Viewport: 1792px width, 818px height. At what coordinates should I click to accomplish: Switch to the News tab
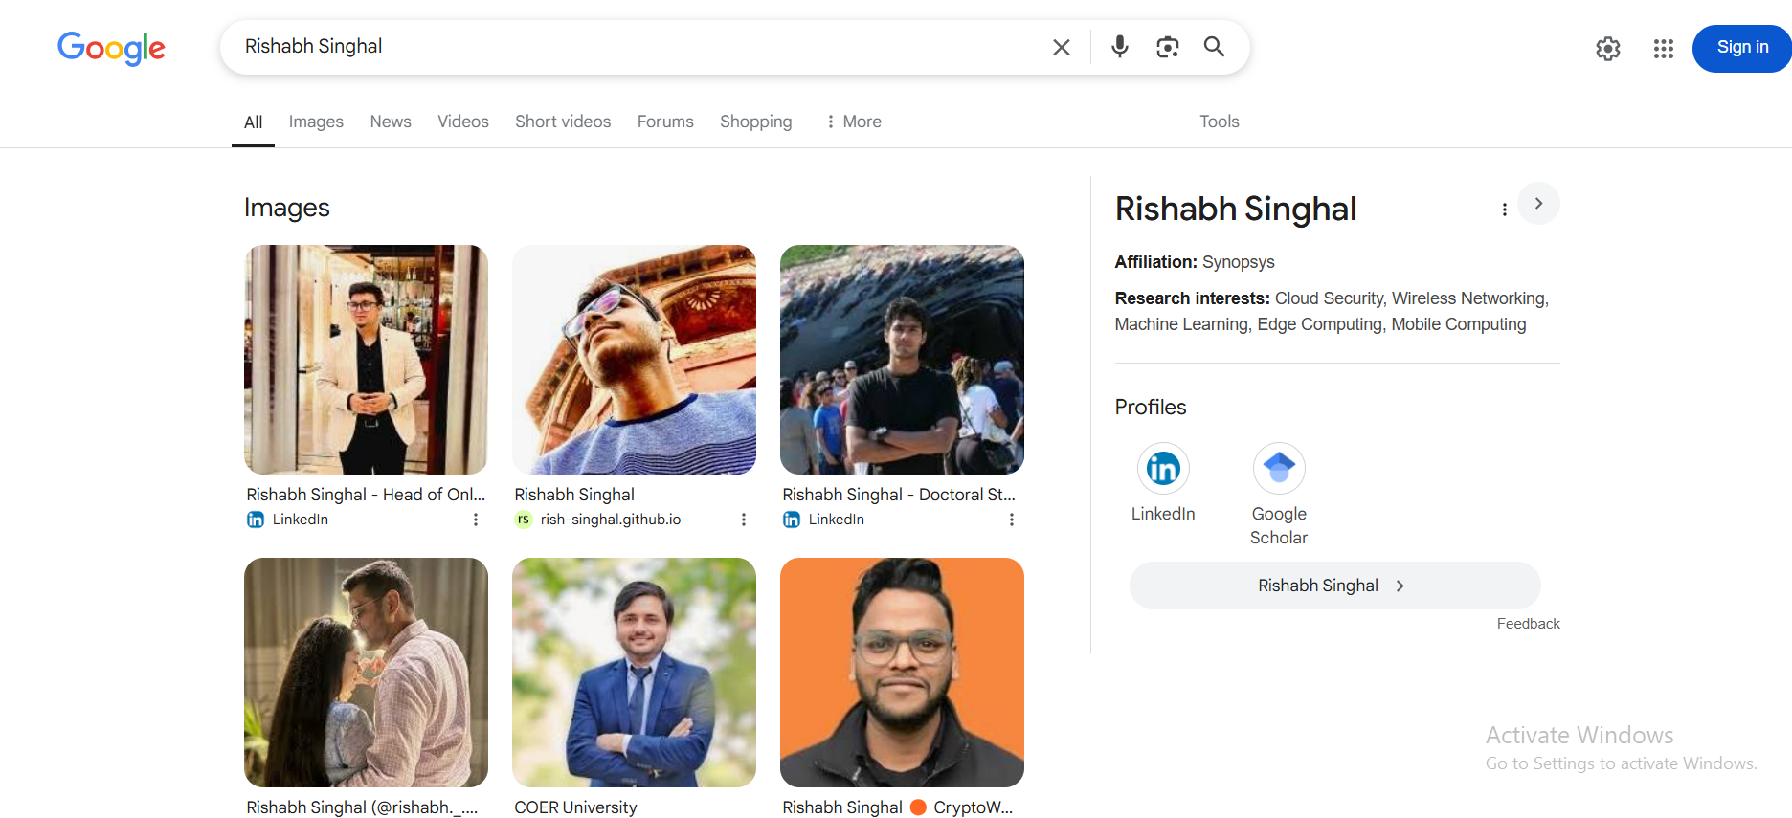point(391,122)
